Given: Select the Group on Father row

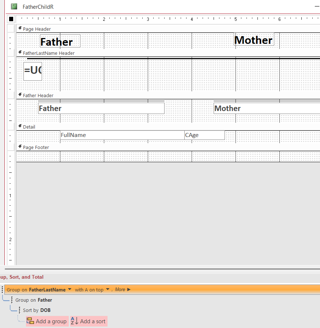Looking at the screenshot, I should click(x=34, y=300).
